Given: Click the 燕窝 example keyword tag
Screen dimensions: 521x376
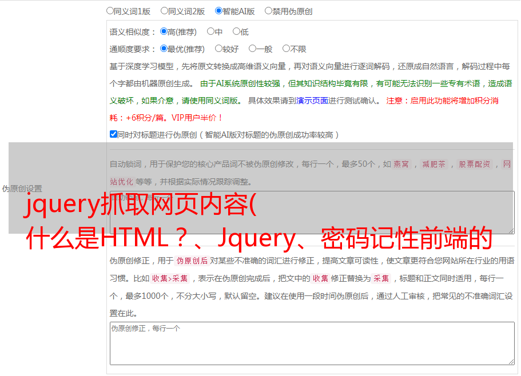Looking at the screenshot, I should tap(401, 164).
